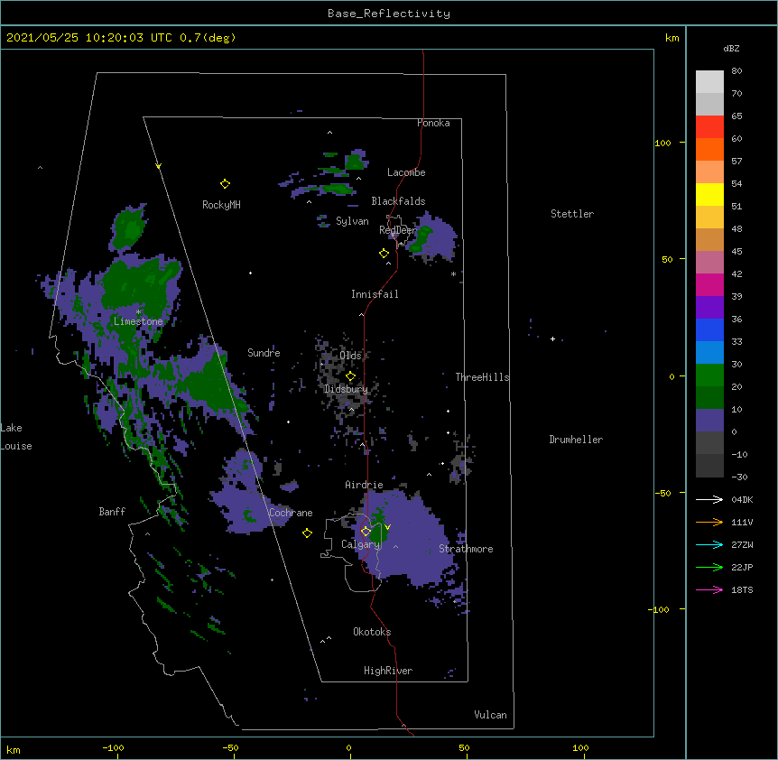The image size is (778, 760).
Task: Click the Didsbury label
Action: (x=346, y=389)
